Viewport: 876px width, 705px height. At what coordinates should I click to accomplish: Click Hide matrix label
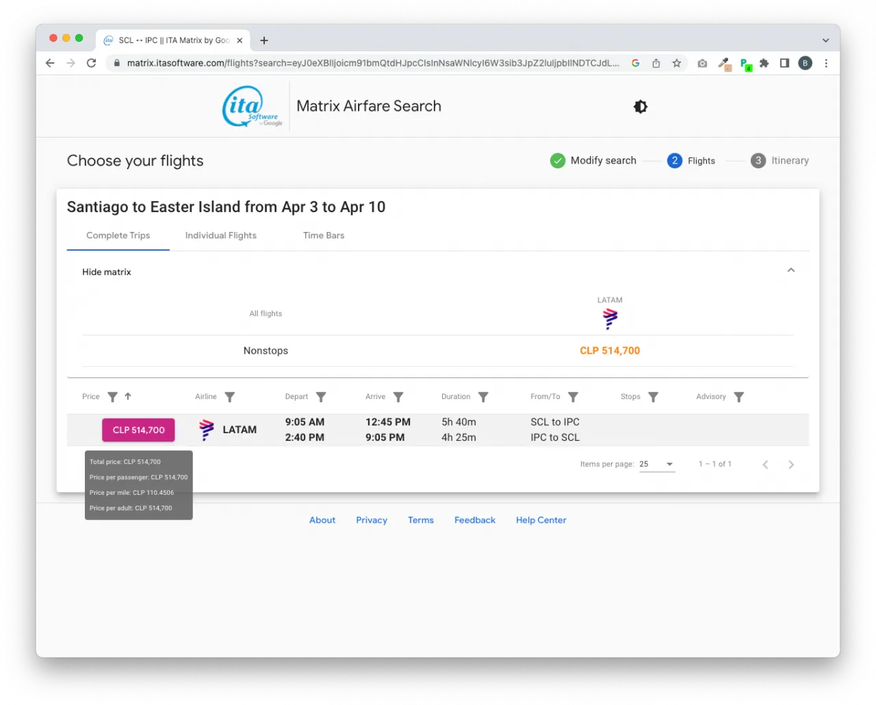106,272
